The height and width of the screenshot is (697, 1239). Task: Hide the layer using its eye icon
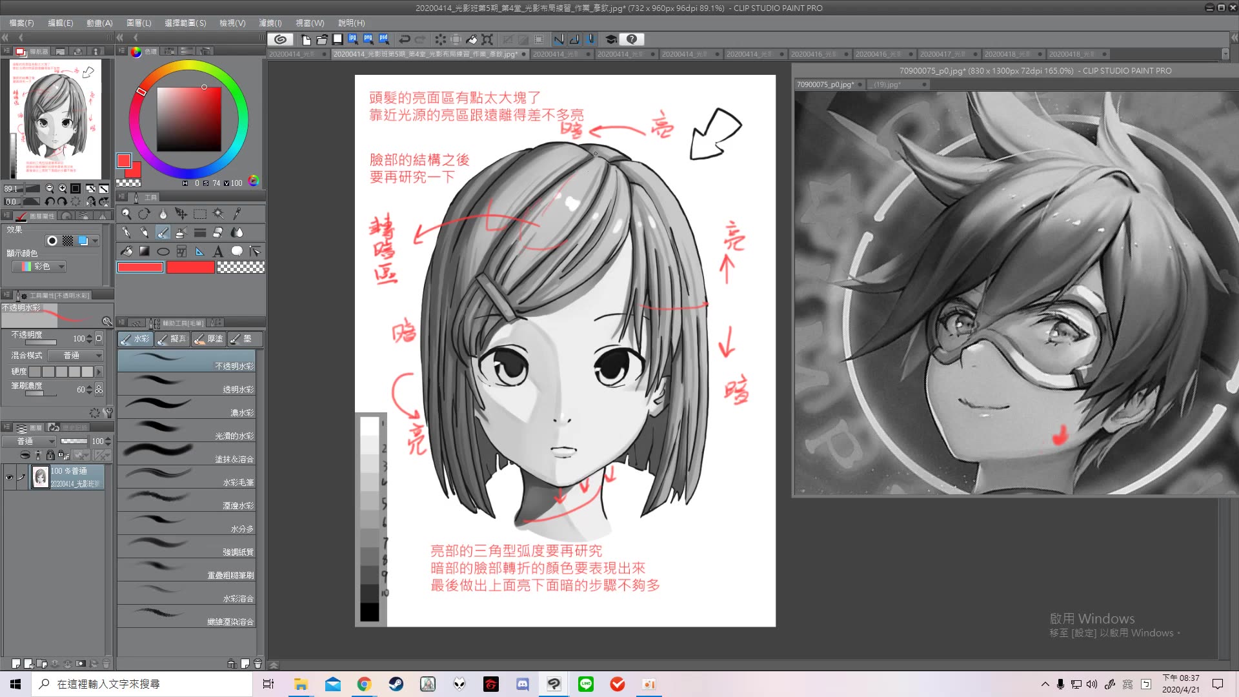click(x=9, y=478)
